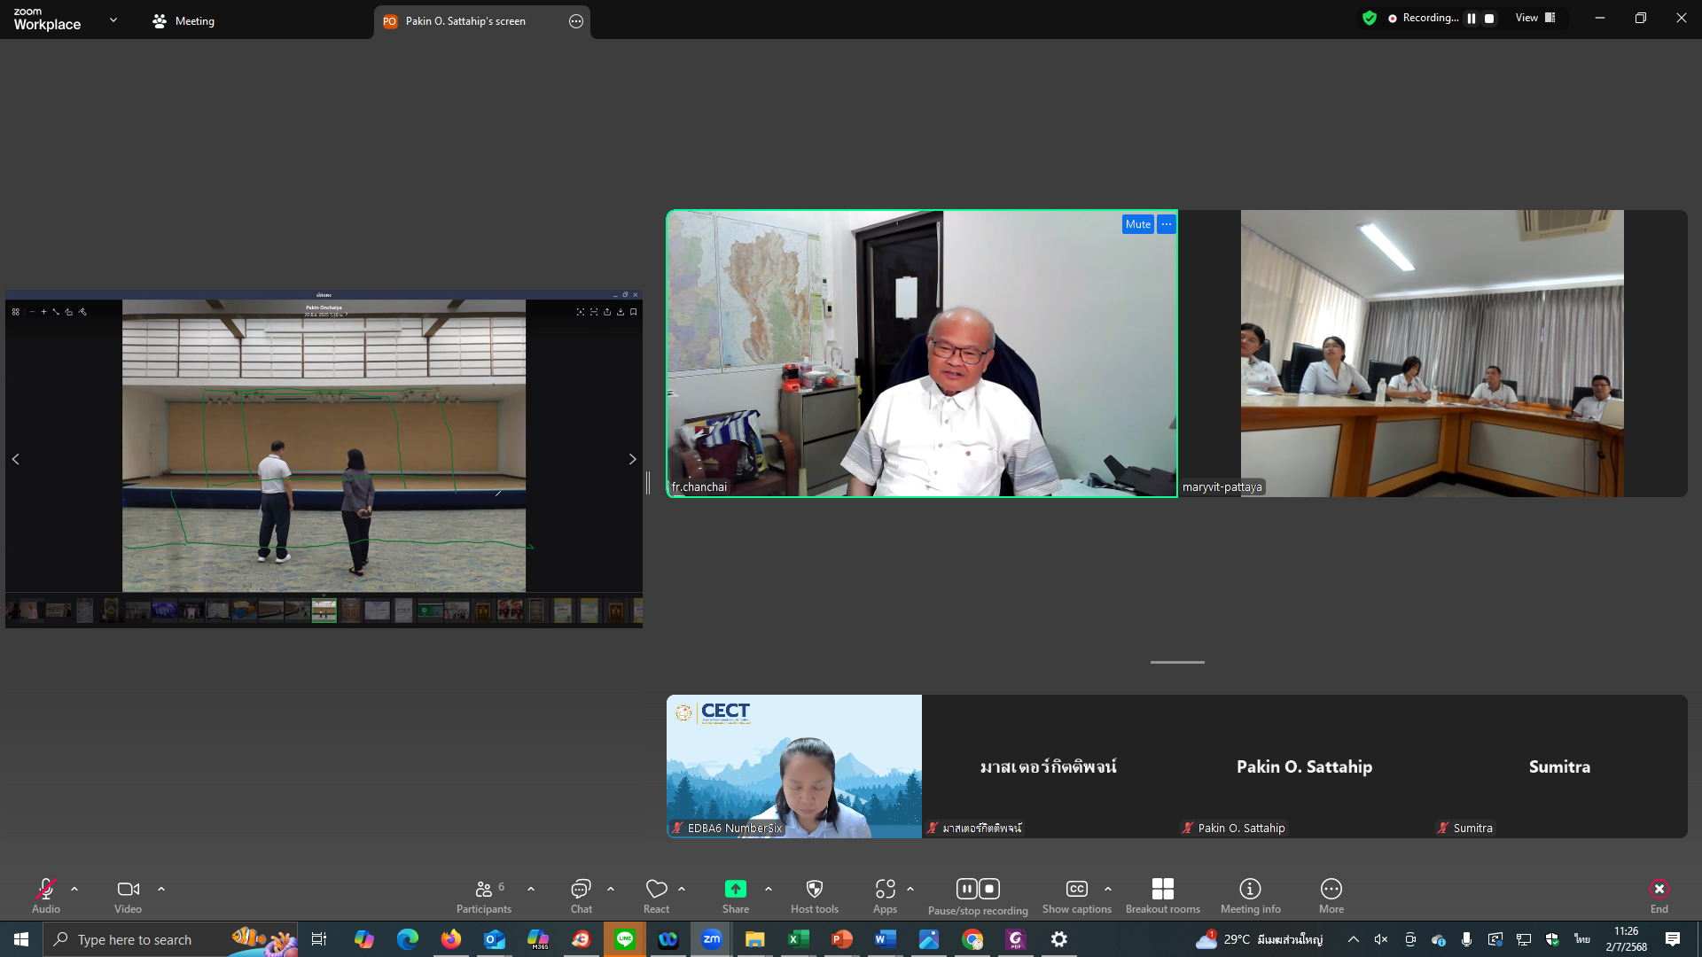This screenshot has height=957, width=1702.
Task: Select Pakin O. Sattahip's screen tab
Action: click(x=465, y=21)
